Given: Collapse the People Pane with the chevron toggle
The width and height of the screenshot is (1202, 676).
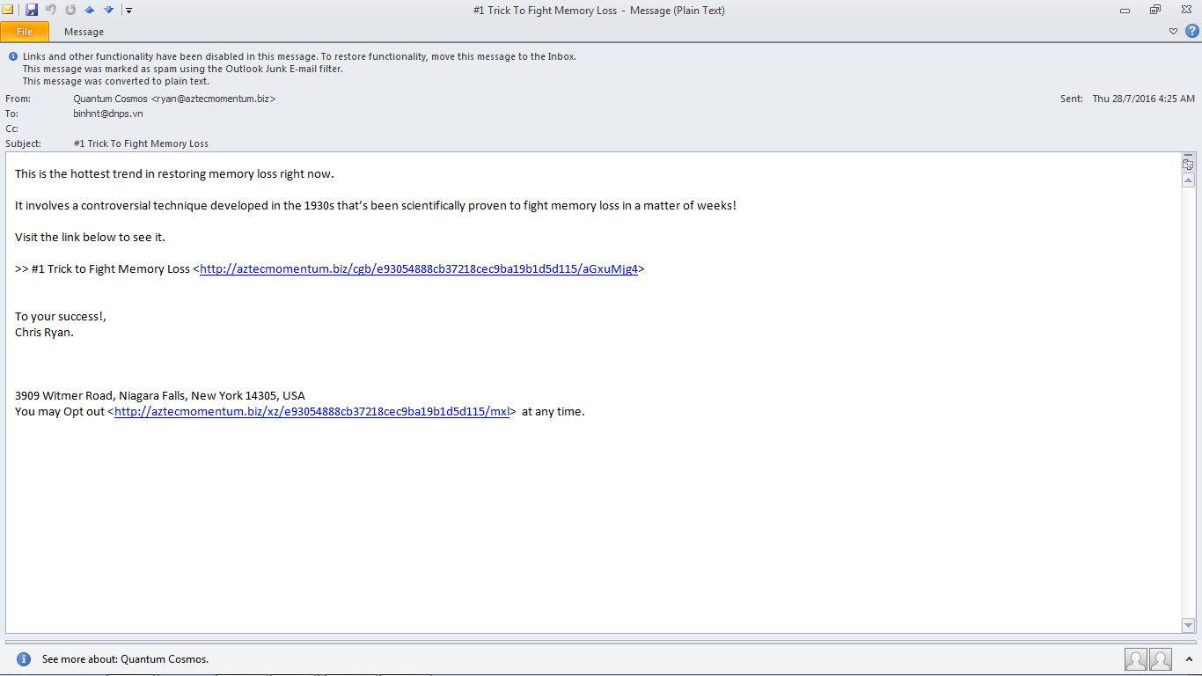Looking at the screenshot, I should pyautogui.click(x=1187, y=658).
